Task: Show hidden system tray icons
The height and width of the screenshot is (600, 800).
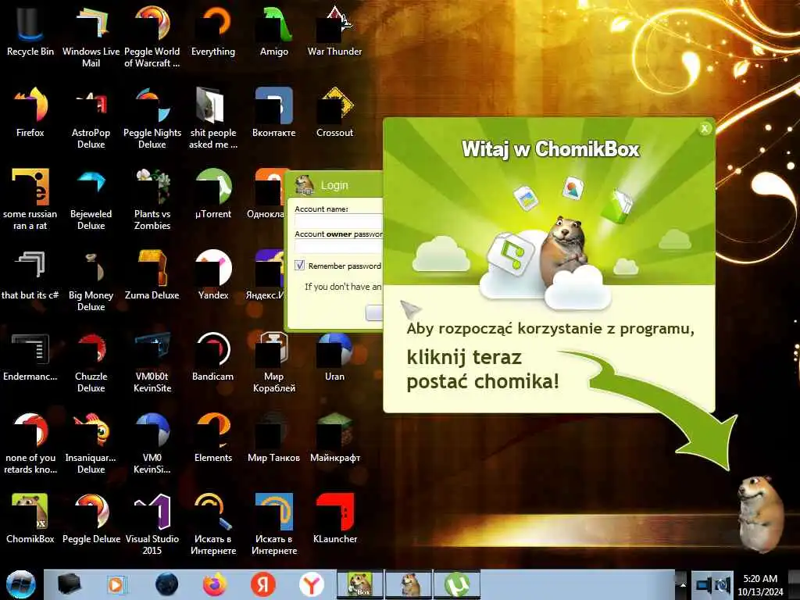Action: click(682, 585)
